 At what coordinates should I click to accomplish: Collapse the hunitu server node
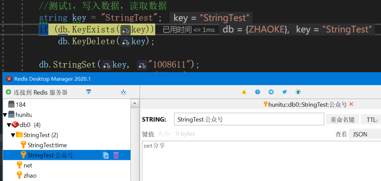click(5, 114)
